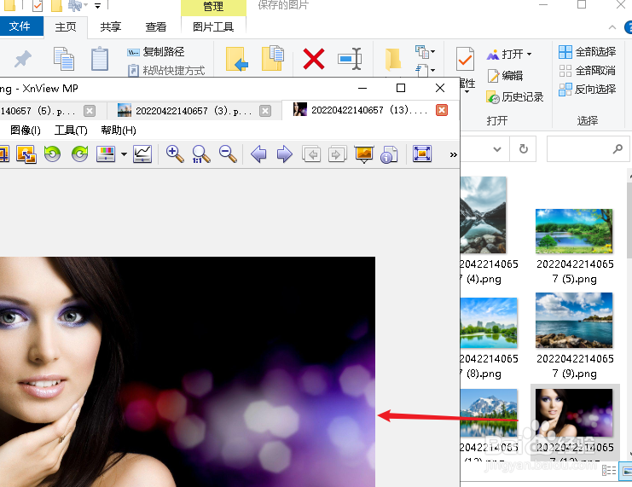The image size is (632, 487).
Task: Open the 图片工具 ribbon tab
Action: pos(213,27)
